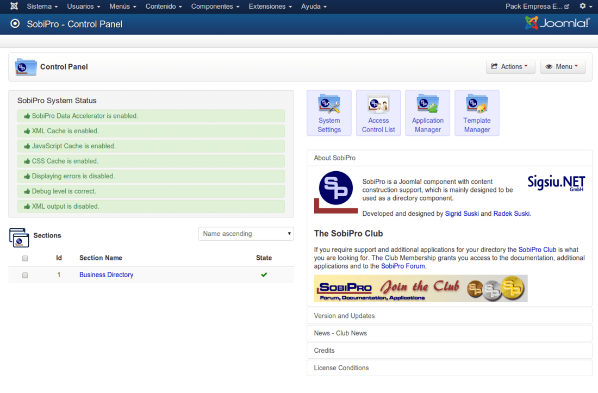Screen dimensions: 598x393
Task: Click the JavaScript Cache is enabled status
Action: coord(151,146)
